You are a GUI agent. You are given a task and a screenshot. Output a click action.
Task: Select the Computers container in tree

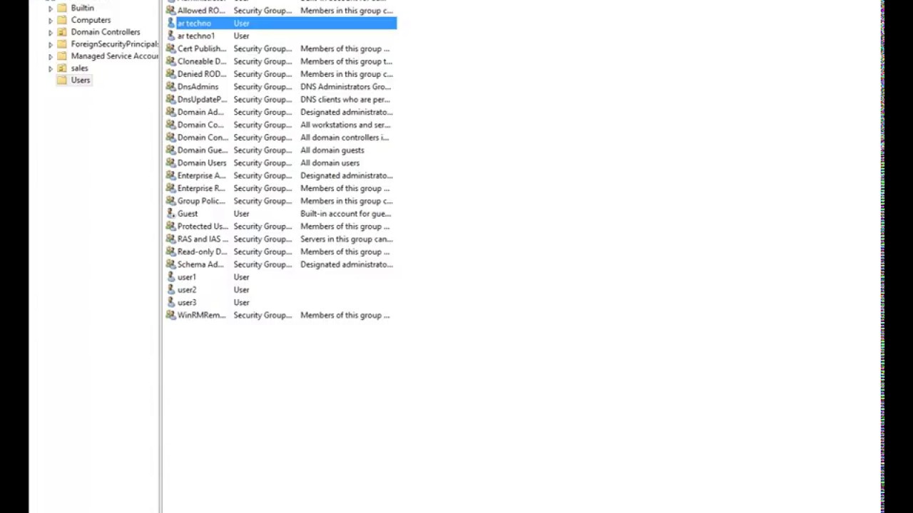[x=91, y=20]
